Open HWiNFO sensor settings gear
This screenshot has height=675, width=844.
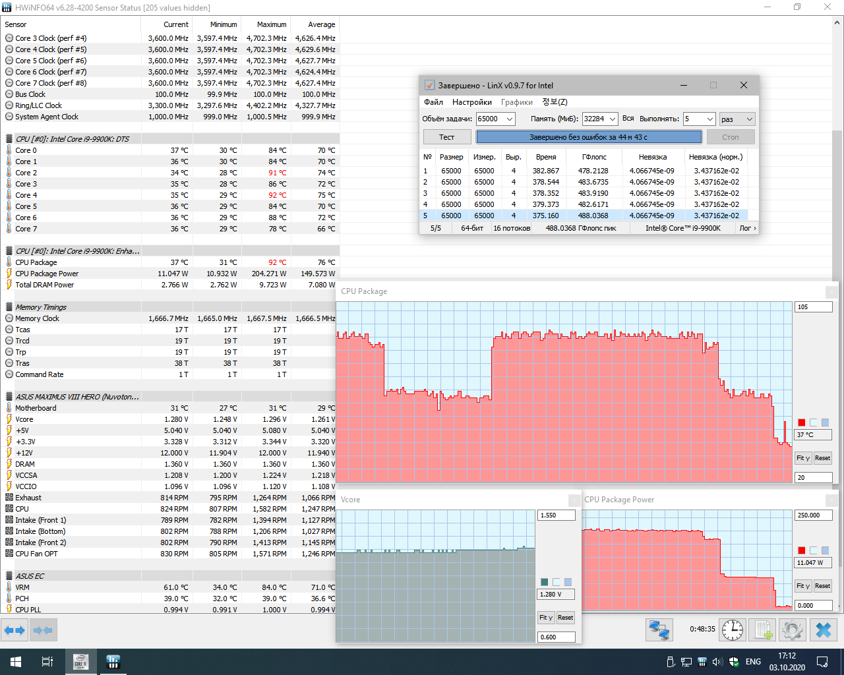click(x=793, y=630)
